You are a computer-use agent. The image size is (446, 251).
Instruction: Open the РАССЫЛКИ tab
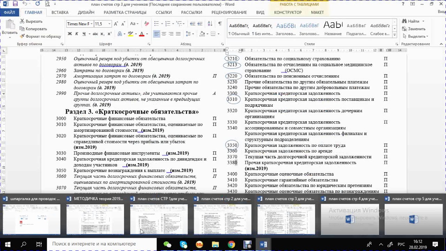coord(192,12)
